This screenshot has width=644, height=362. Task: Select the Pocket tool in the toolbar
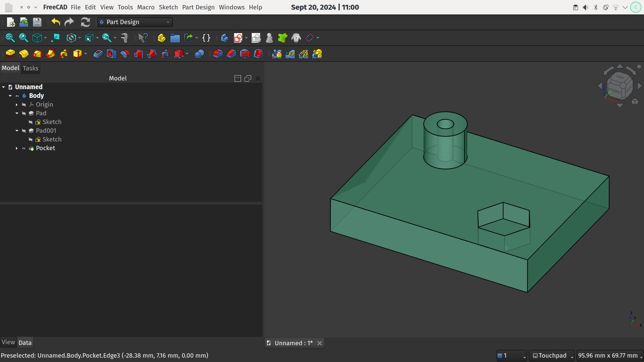(98, 54)
